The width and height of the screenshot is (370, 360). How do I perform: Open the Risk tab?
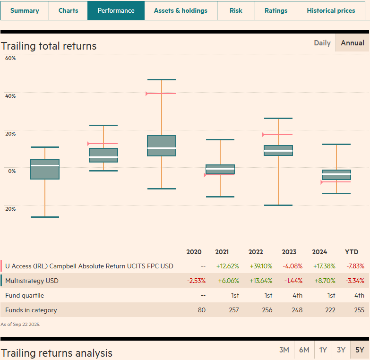[x=236, y=10]
